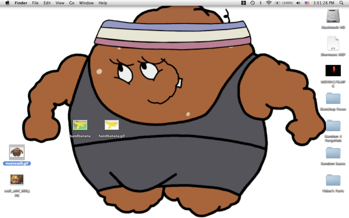Select the Shermans WEP RTF document icon
This screenshot has height=218, width=349.
(333, 43)
